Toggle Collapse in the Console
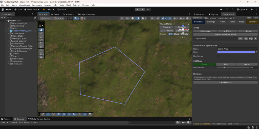The height and width of the screenshot is (129, 259). click(x=13, y=122)
